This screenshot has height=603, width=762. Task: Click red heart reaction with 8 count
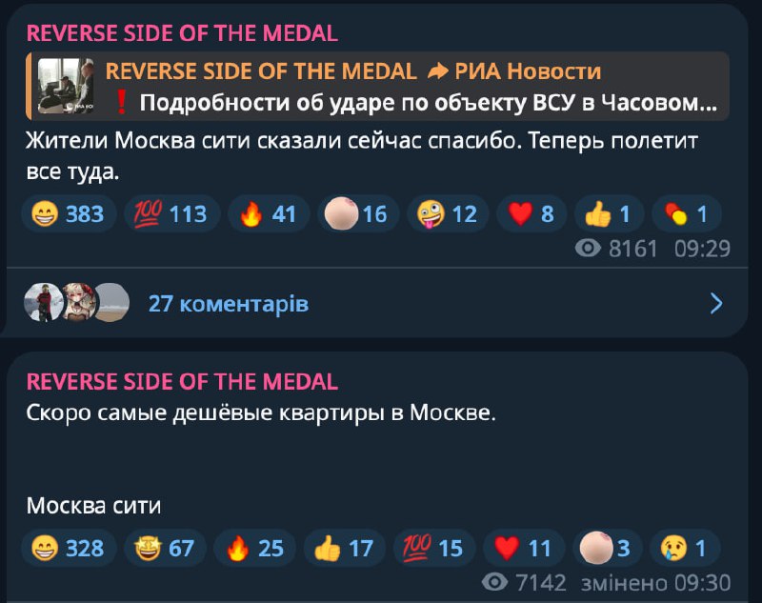531,214
